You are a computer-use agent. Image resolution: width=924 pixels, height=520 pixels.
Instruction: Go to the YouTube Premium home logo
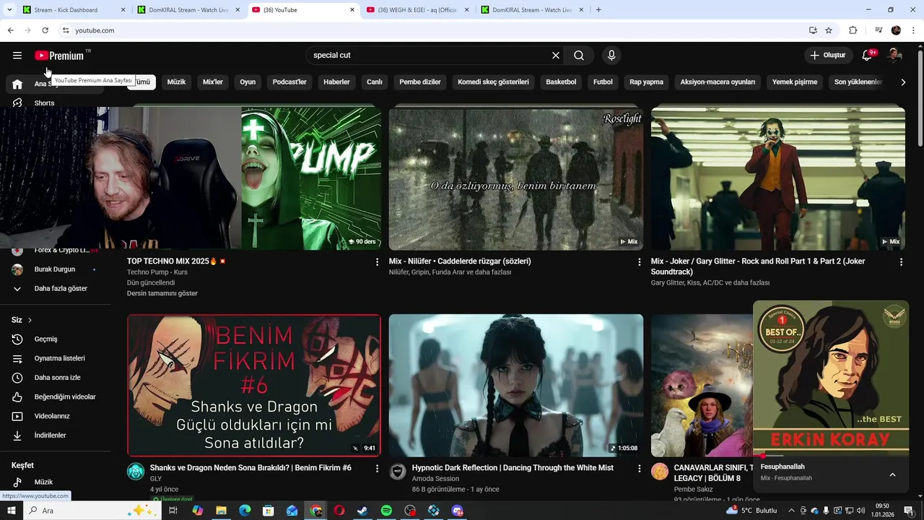(59, 56)
